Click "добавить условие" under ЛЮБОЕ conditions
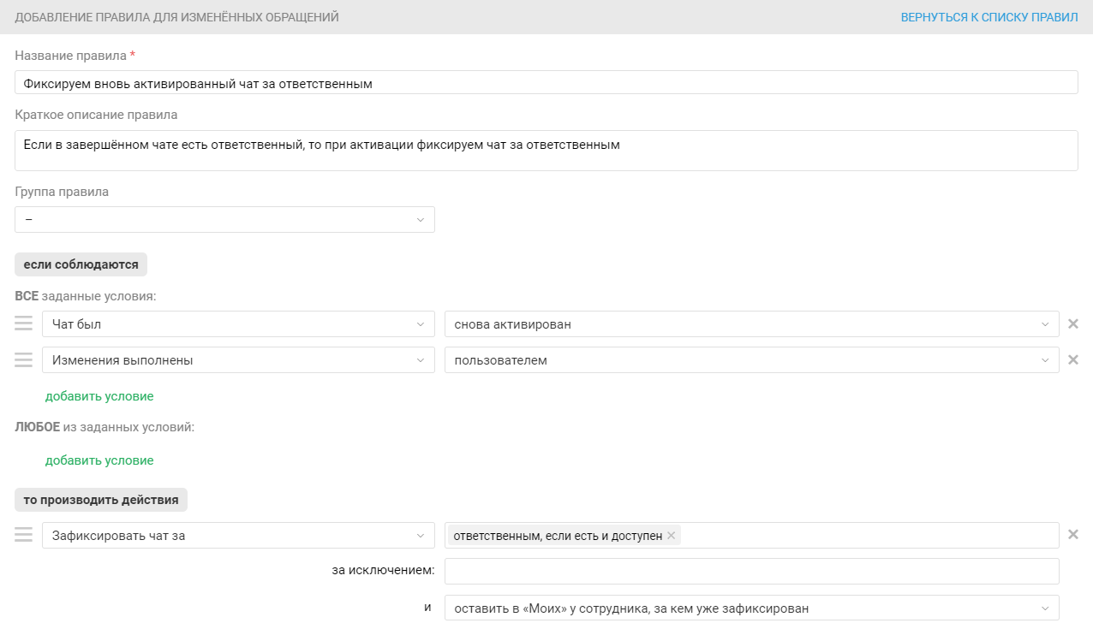 (x=99, y=460)
